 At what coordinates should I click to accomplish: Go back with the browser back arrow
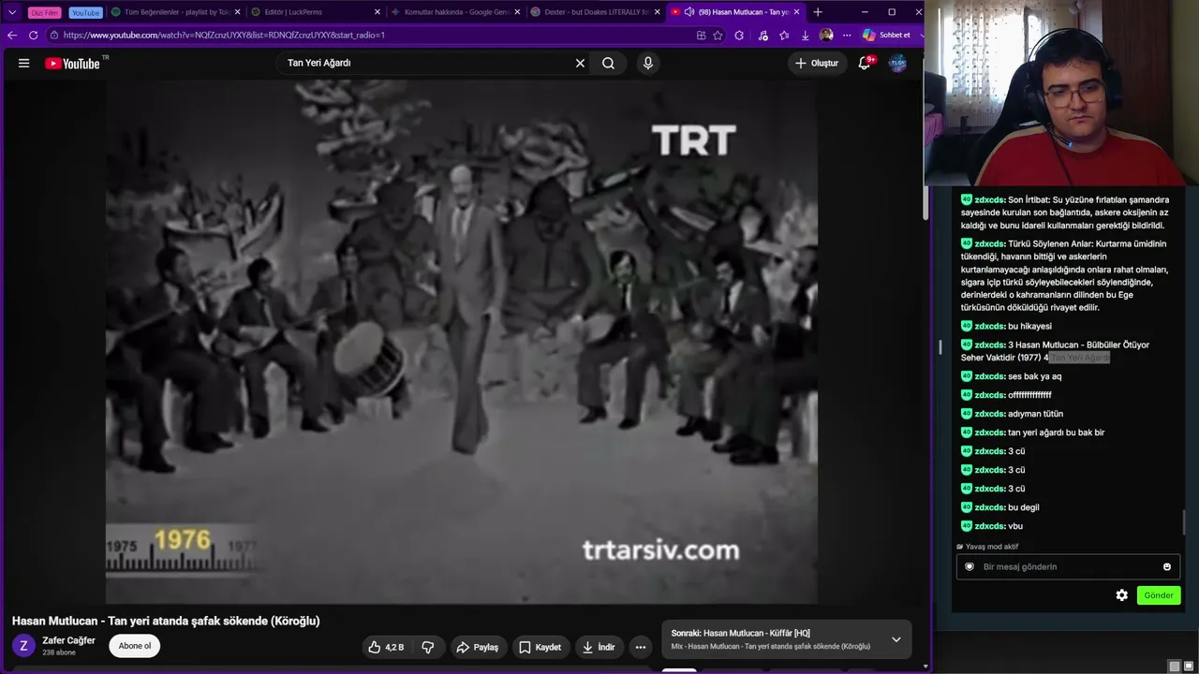(x=12, y=35)
